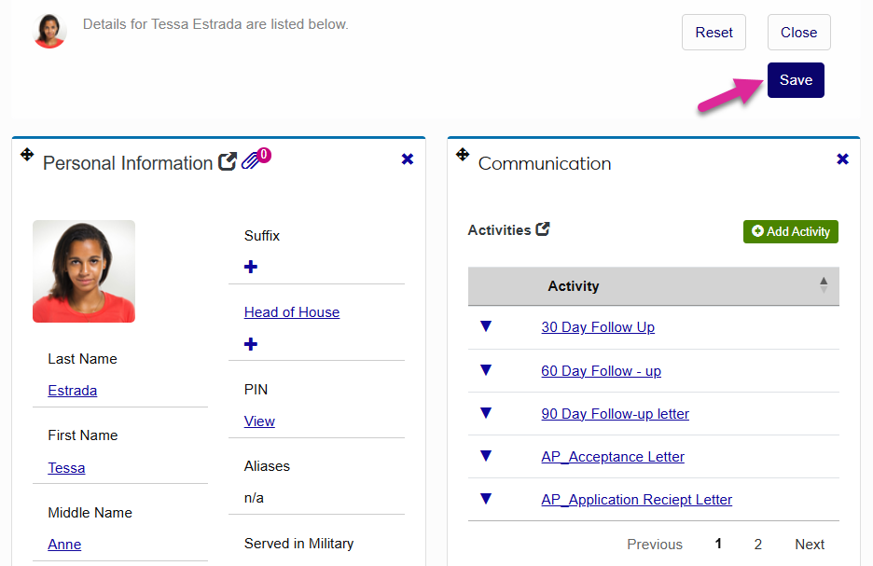
Task: Expand the AP_Acceptance Letter row
Action: tap(485, 456)
